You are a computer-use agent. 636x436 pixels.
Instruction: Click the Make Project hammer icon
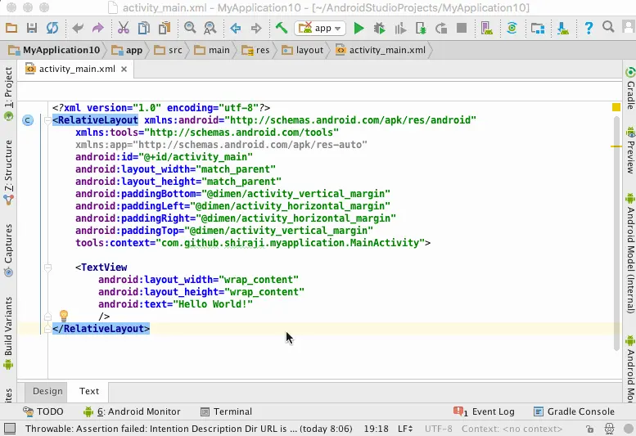[x=281, y=28]
